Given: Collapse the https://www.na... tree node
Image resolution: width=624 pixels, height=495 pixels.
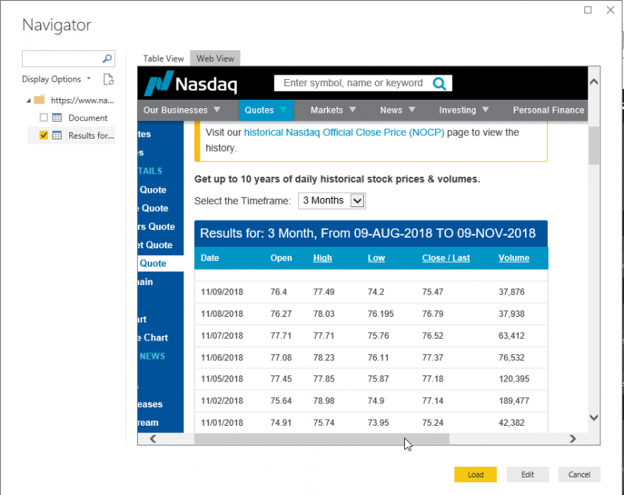Looking at the screenshot, I should [x=28, y=101].
